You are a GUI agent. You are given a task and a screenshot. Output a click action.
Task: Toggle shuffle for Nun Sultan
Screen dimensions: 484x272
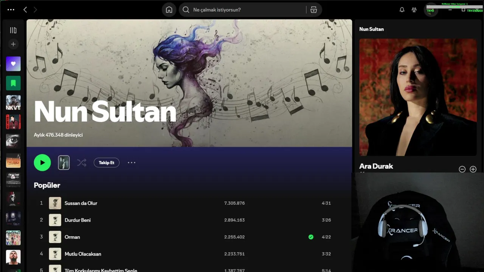[x=82, y=163]
